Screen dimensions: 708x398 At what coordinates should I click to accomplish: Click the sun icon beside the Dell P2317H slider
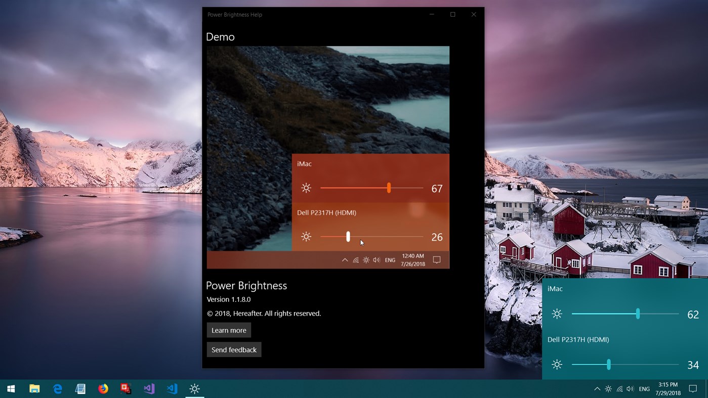pos(557,364)
